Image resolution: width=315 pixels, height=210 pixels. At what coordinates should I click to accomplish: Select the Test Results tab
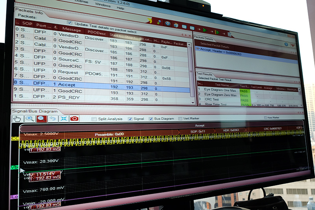coord(204,74)
